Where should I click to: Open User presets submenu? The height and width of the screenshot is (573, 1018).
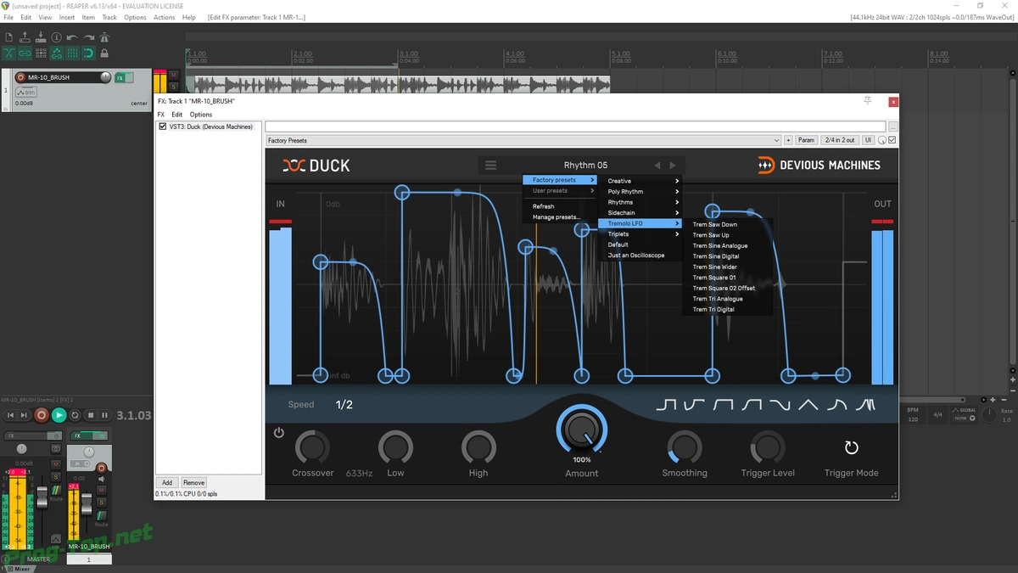tap(560, 191)
